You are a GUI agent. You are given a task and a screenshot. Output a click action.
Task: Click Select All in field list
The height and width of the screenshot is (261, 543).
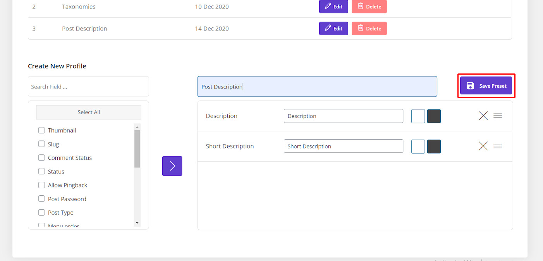pos(89,112)
